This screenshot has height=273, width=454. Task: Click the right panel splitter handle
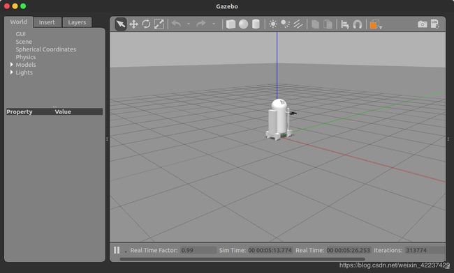tap(448, 139)
